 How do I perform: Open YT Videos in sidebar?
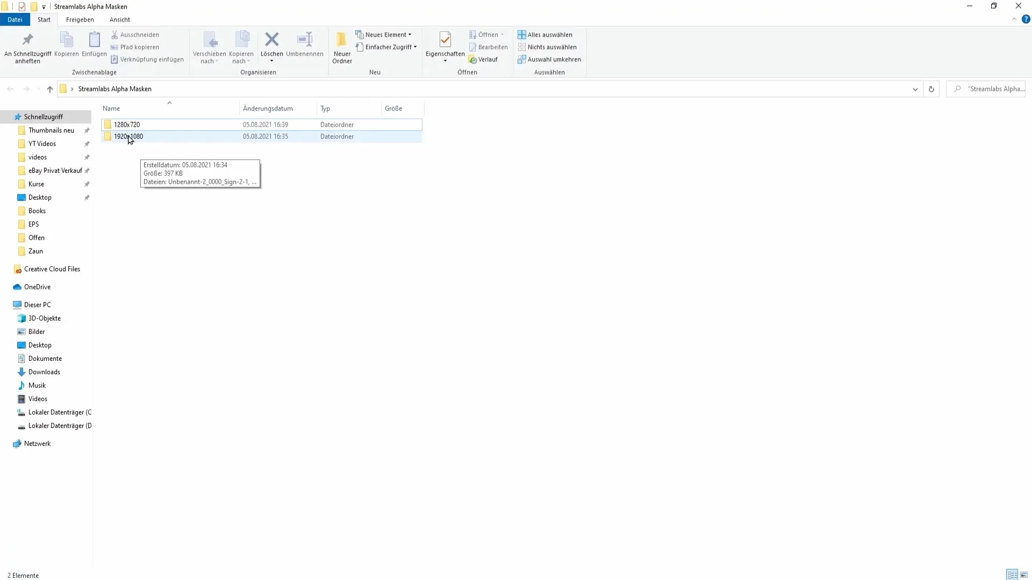point(42,144)
